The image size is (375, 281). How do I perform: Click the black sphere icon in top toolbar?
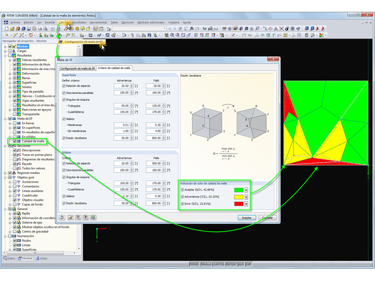287,29
